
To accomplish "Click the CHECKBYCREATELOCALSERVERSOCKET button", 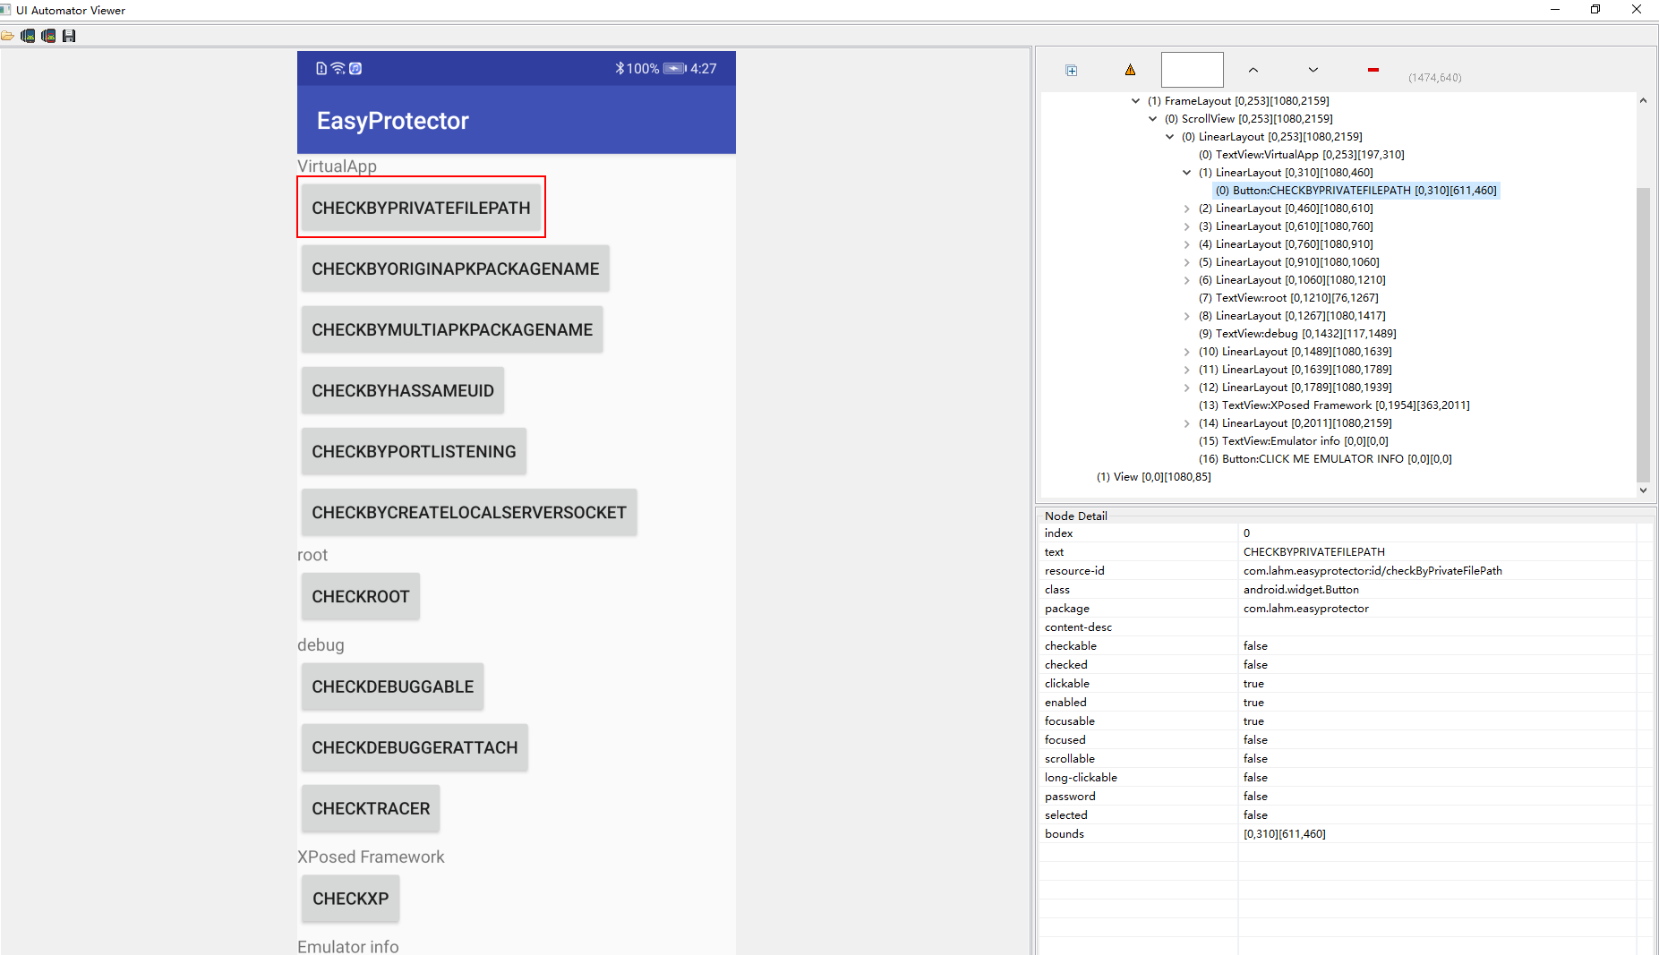I will click(x=469, y=512).
